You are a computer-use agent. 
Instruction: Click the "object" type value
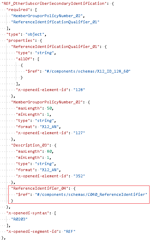click(35, 34)
